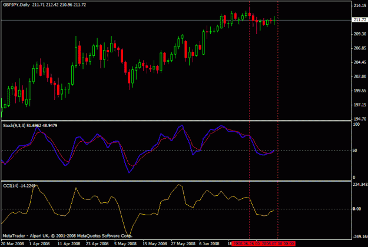Click the current price label 211.72

pos(360,20)
